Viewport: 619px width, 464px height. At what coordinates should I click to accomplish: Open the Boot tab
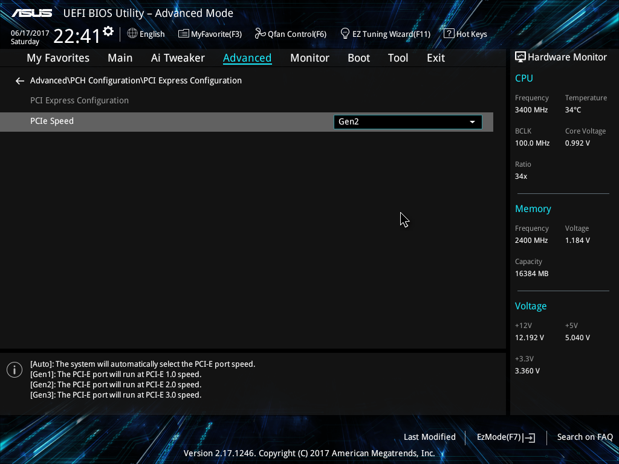[x=359, y=58]
